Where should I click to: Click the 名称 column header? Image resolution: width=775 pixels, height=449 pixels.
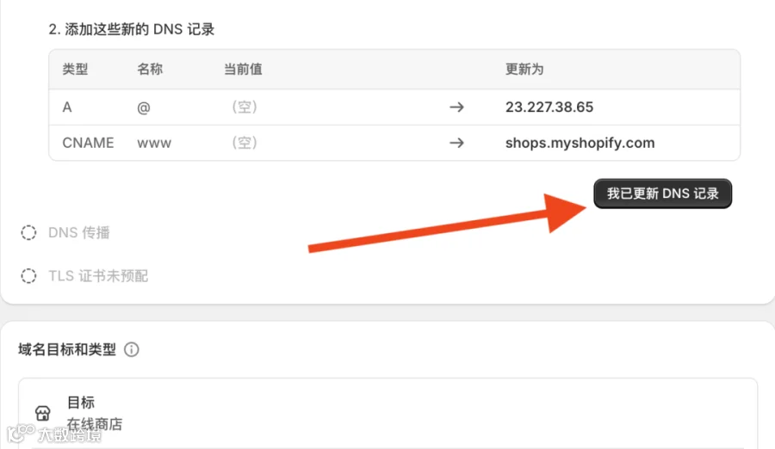(150, 69)
